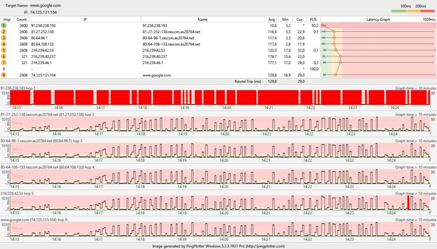
Task: Click the PL% column header
Action: pyautogui.click(x=313, y=19)
